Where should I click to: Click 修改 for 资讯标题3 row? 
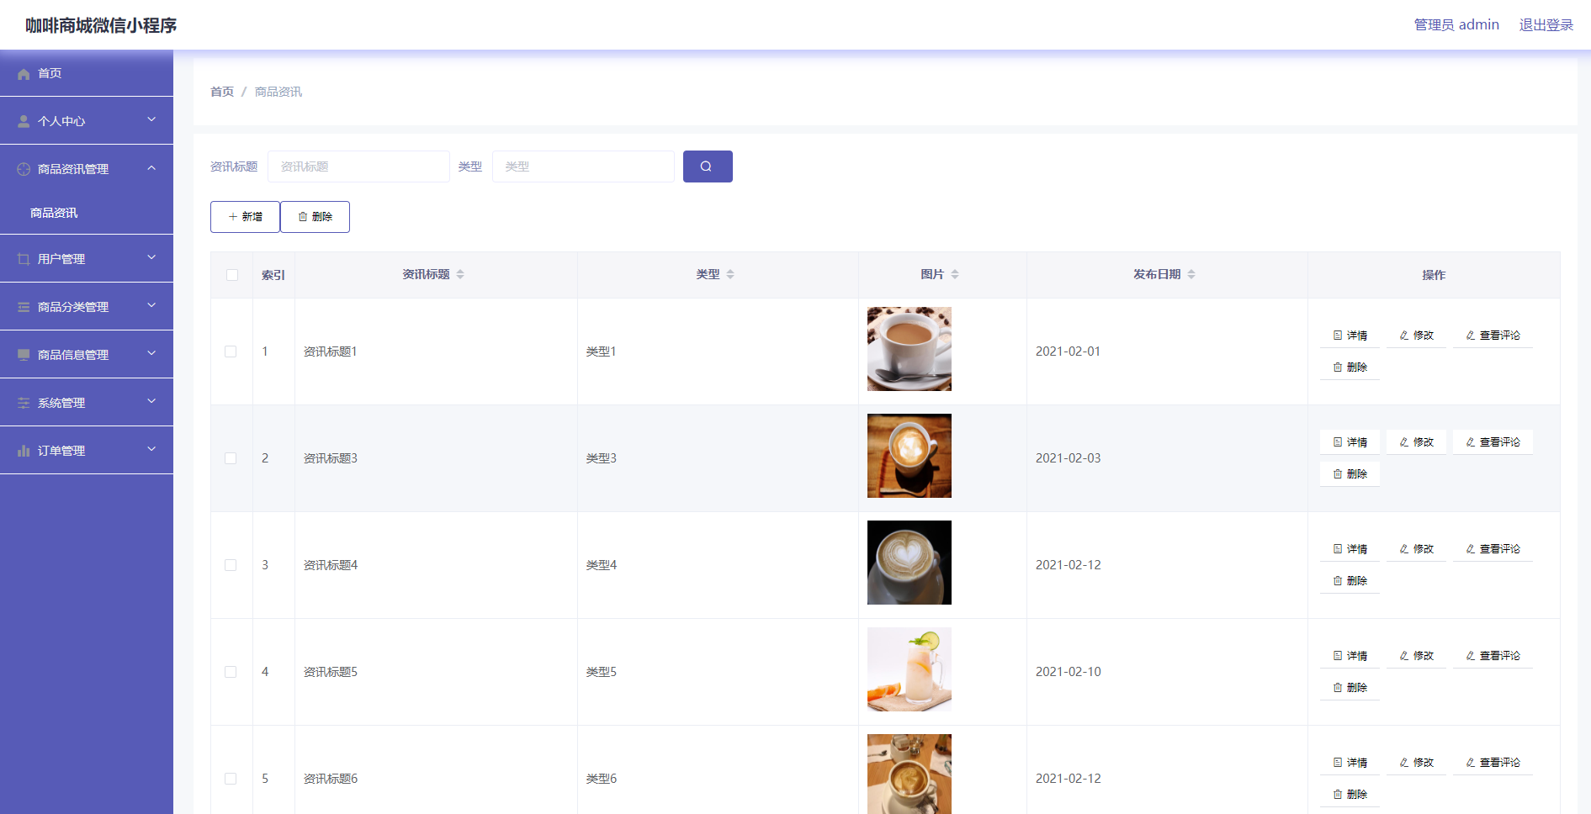(x=1416, y=442)
